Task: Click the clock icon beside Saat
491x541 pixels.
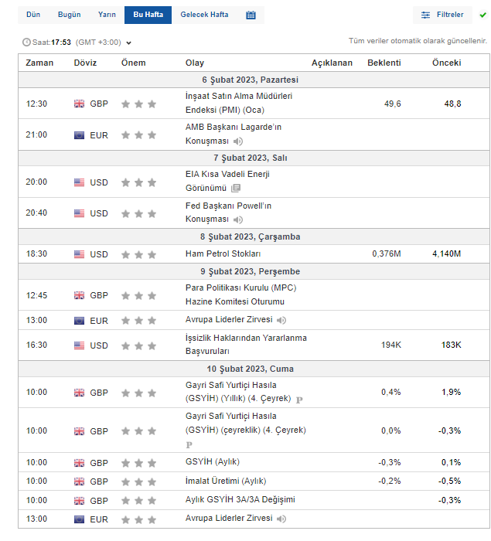Action: pos(27,43)
